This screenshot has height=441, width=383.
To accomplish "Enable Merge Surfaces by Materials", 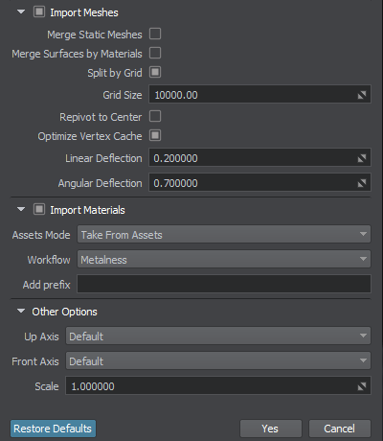I will click(155, 53).
